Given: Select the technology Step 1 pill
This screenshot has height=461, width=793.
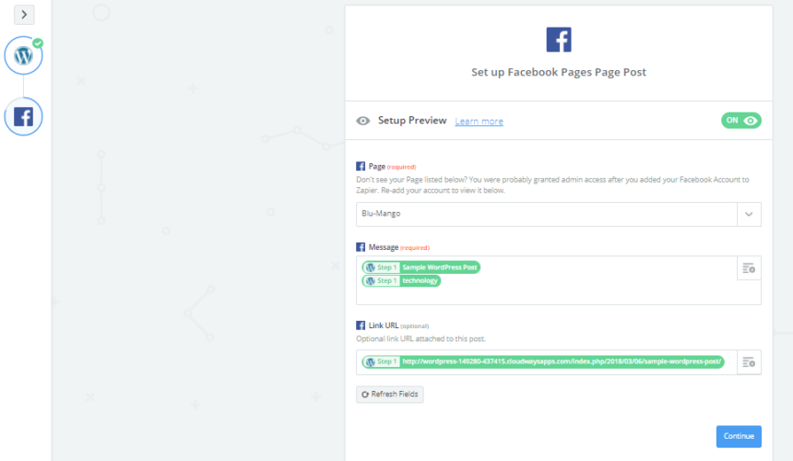Looking at the screenshot, I should pos(401,280).
